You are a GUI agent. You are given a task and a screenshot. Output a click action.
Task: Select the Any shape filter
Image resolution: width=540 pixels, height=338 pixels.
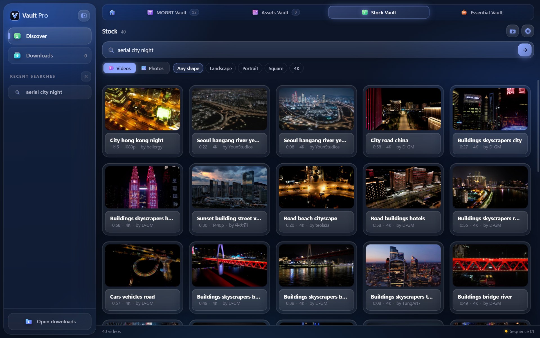click(x=188, y=68)
